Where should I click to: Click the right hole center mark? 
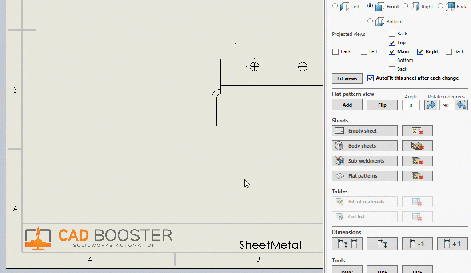pos(303,66)
